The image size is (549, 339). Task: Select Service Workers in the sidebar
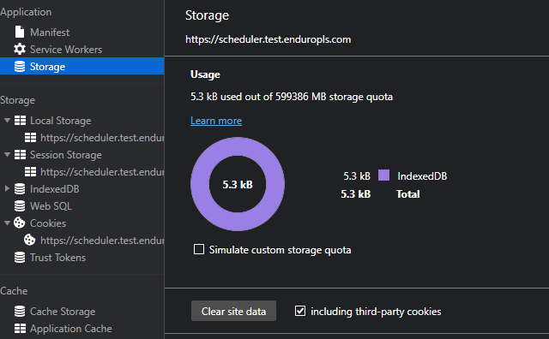82,50
